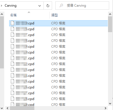Select the highlighted .cpd file's icon
The width and height of the screenshot is (113, 110).
point(12,23)
